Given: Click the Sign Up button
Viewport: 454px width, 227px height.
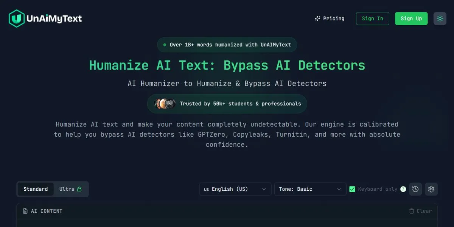Looking at the screenshot, I should pos(411,18).
